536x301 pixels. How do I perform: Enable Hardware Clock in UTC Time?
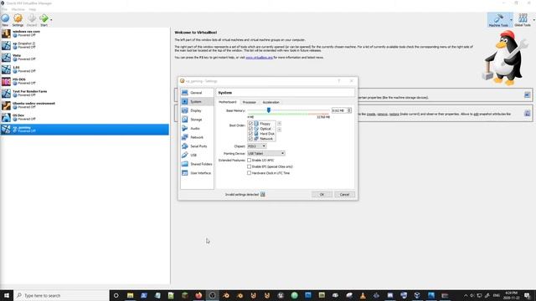click(x=250, y=173)
